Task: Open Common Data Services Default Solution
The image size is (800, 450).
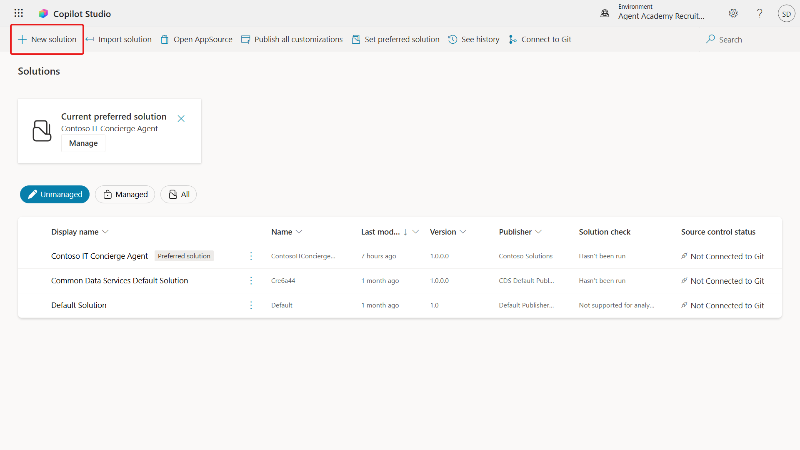Action: (120, 280)
